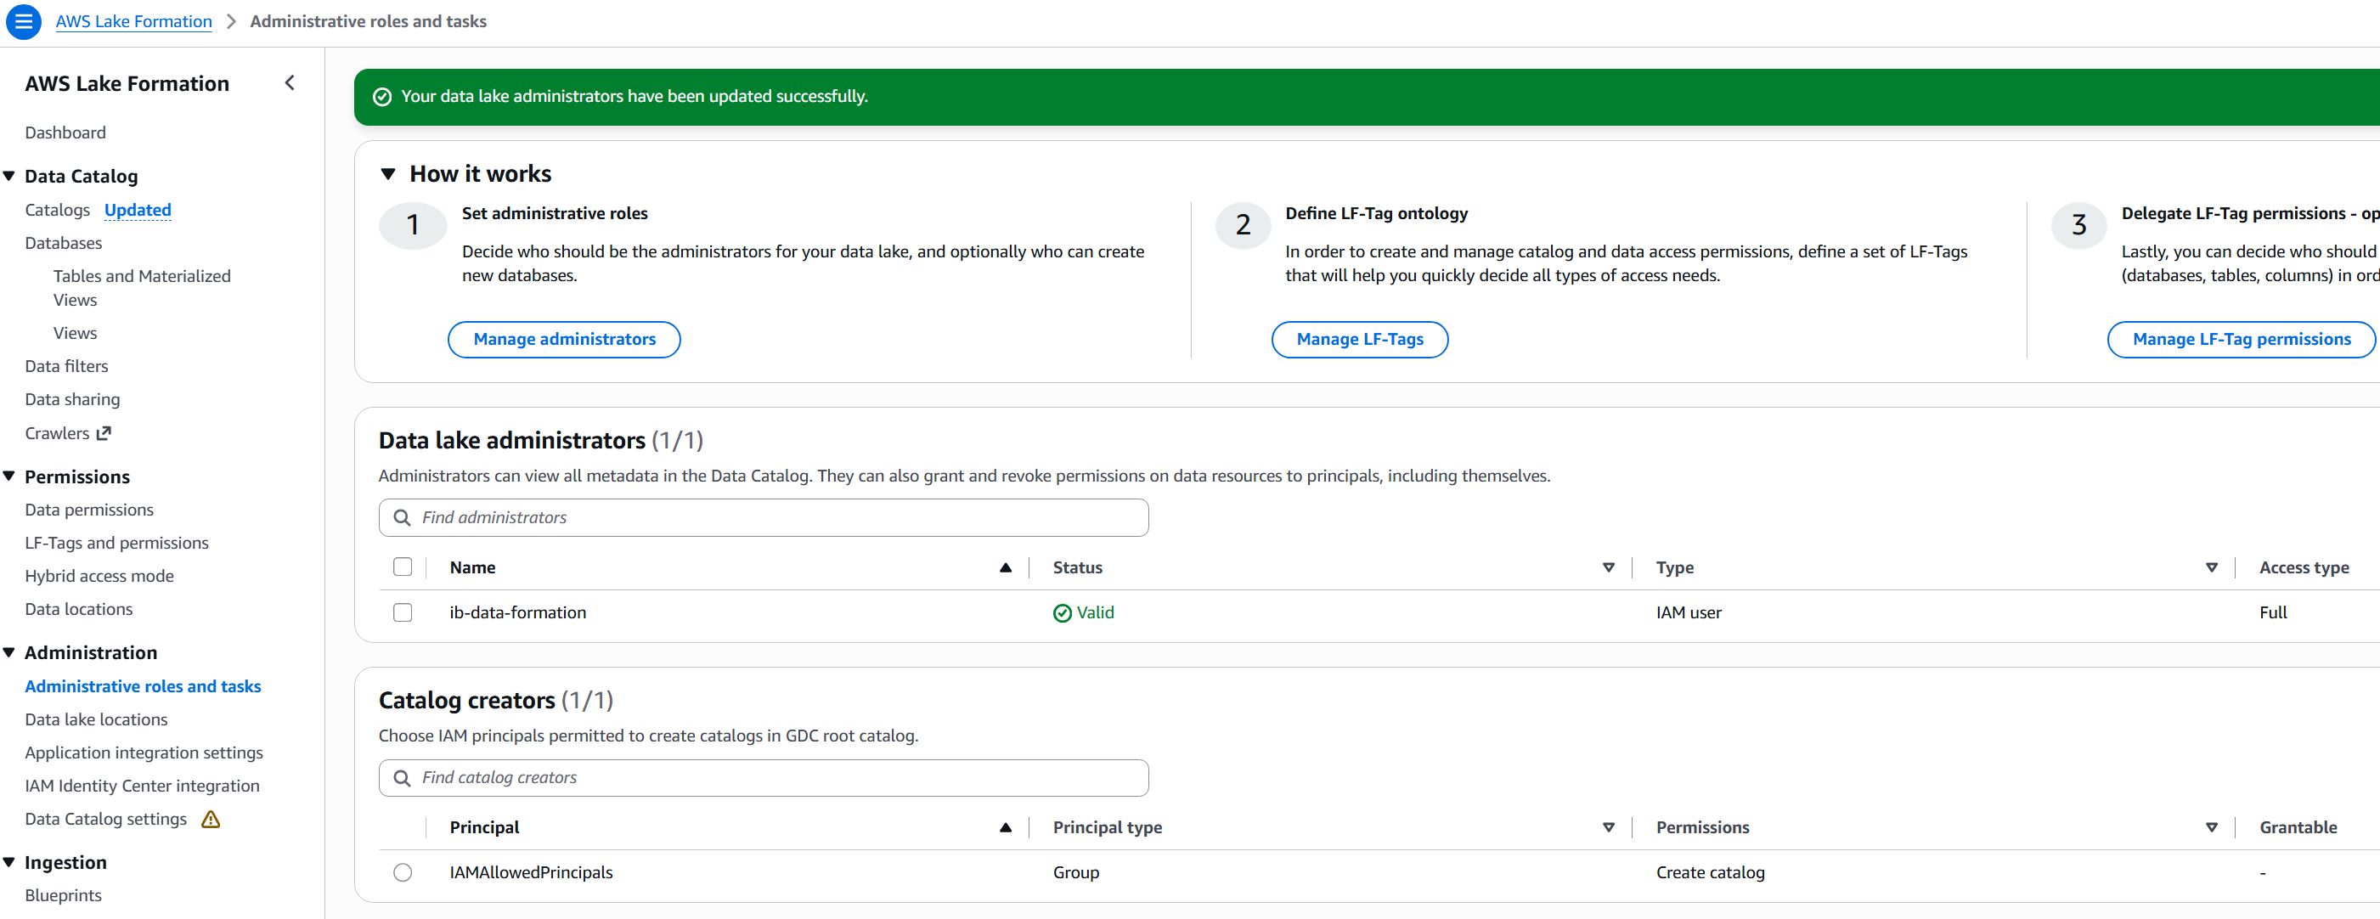Click the Group principal type cell
Image resolution: width=2380 pixels, height=919 pixels.
pyautogui.click(x=1076, y=873)
